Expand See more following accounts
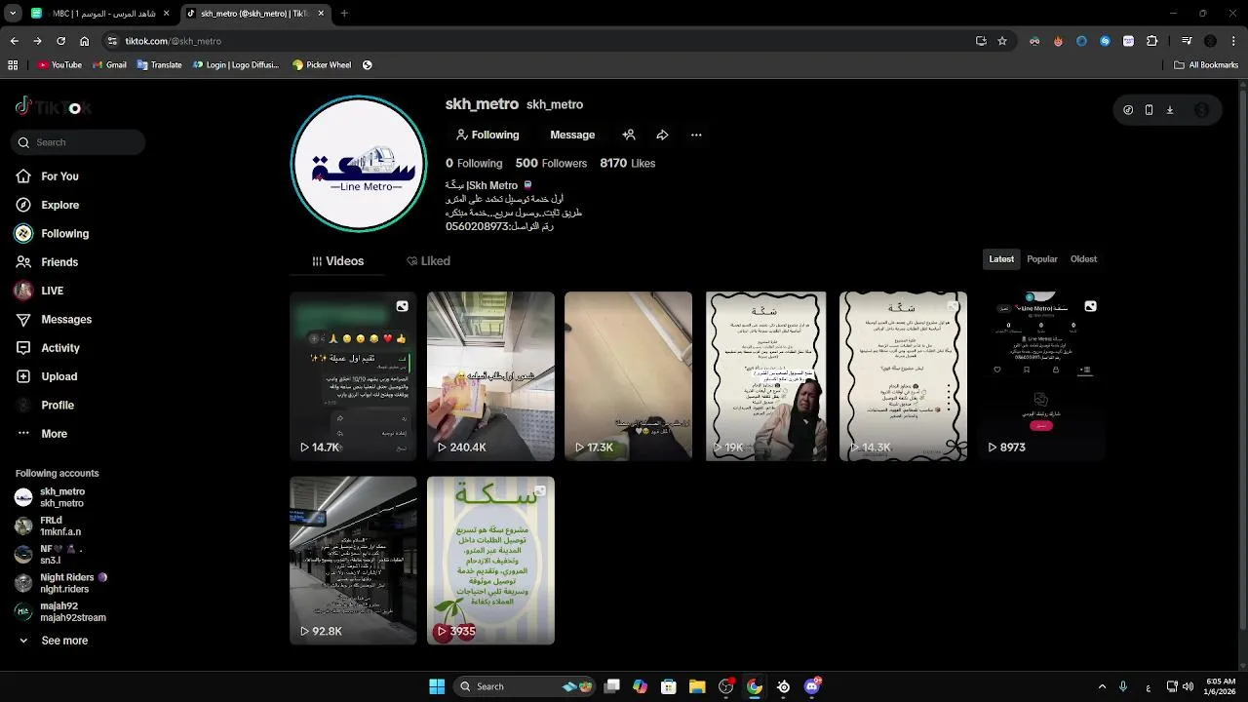 tap(54, 641)
